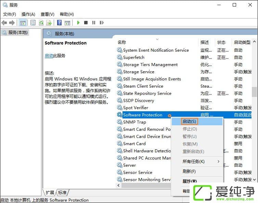The width and height of the screenshot is (258, 203).
Task: Select 服务(本地) in the left tree
Action: pos(18,32)
